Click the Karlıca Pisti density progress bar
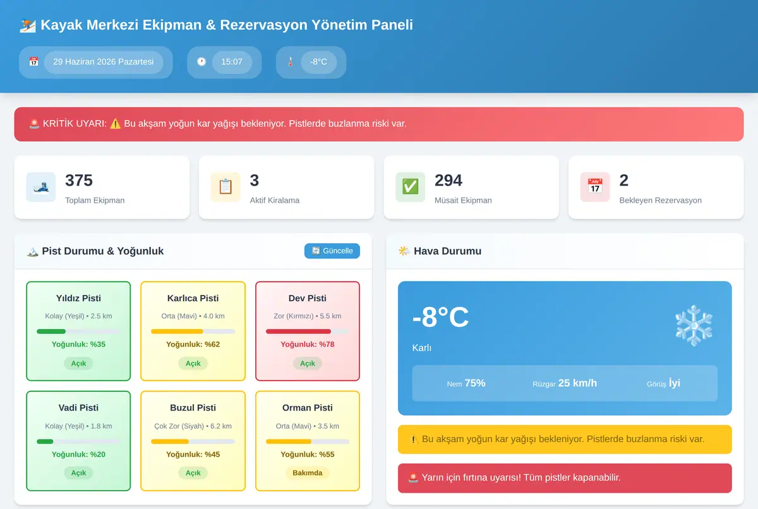 pyautogui.click(x=193, y=332)
